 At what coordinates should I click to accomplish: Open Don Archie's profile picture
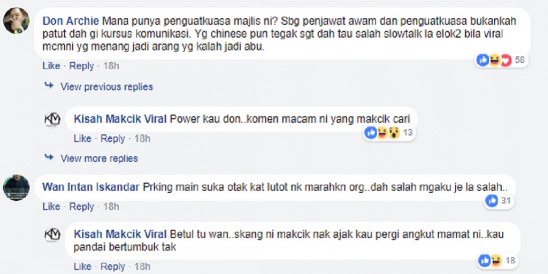point(16,20)
